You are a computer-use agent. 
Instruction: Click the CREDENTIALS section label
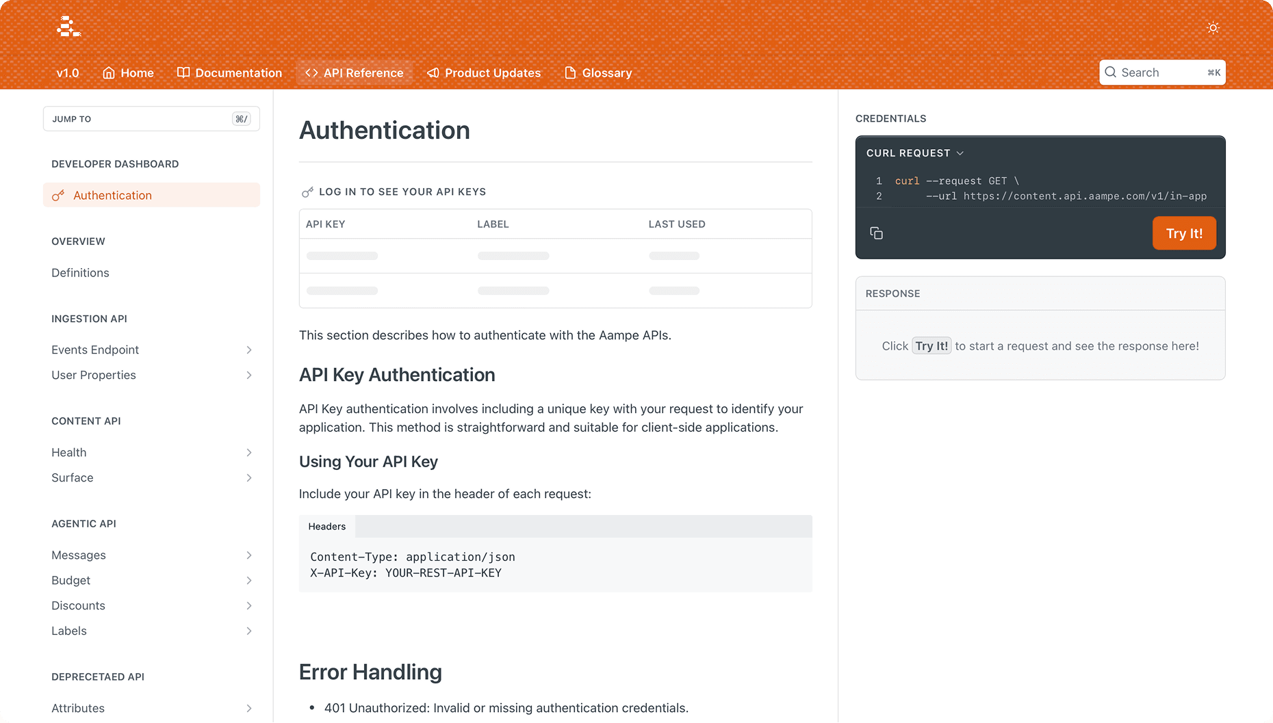[890, 119]
